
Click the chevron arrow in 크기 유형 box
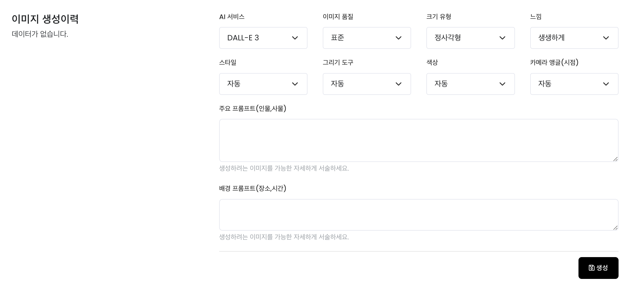coord(502,38)
